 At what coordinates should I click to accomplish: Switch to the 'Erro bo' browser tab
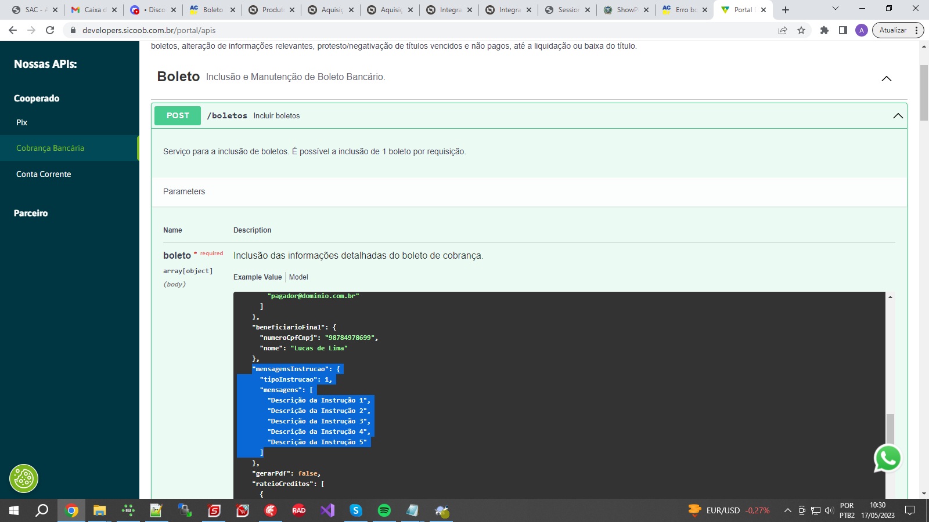(685, 10)
